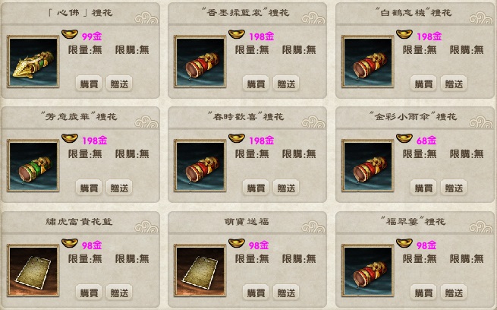Click the golden 心佛 firework item icon
497x310 pixels.
[x=33, y=62]
